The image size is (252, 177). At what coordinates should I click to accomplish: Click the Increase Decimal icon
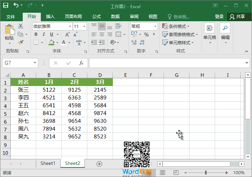point(134,42)
